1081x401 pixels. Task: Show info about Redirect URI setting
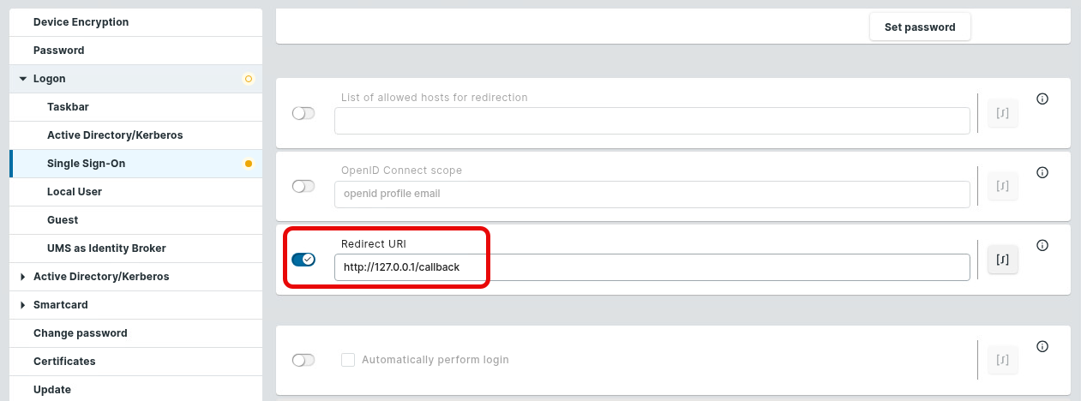[1042, 245]
